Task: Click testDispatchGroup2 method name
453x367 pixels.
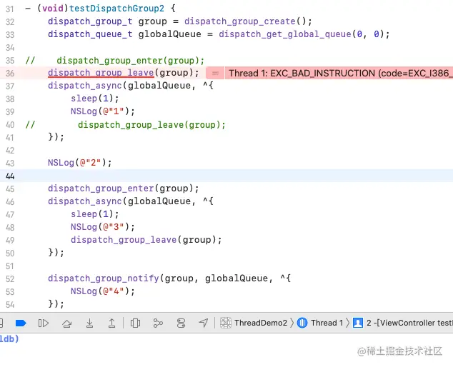Action: point(116,8)
